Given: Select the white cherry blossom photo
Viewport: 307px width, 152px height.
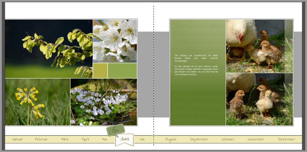Looking at the screenshot, I should click(x=115, y=41).
